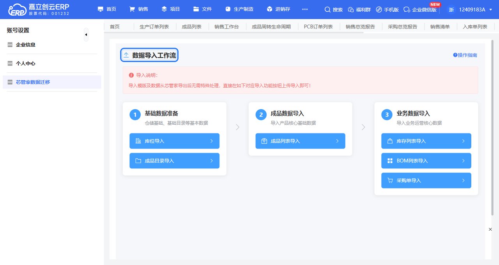Open the 首页 top navigation menu
Image resolution: width=499 pixels, height=265 pixels.
(107, 9)
